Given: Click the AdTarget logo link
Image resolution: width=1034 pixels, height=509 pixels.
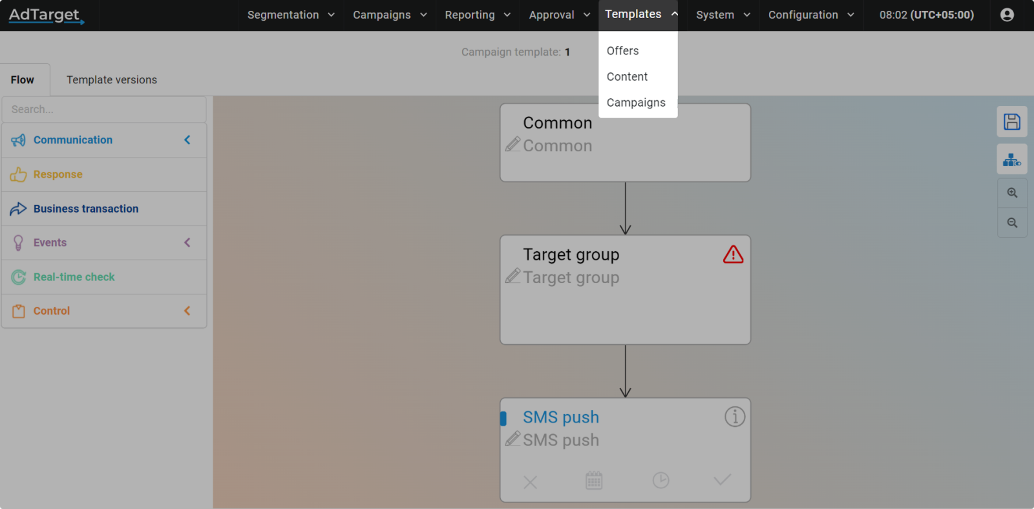Looking at the screenshot, I should [46, 15].
